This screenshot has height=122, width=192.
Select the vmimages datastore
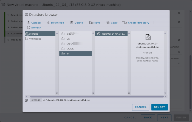35,39
